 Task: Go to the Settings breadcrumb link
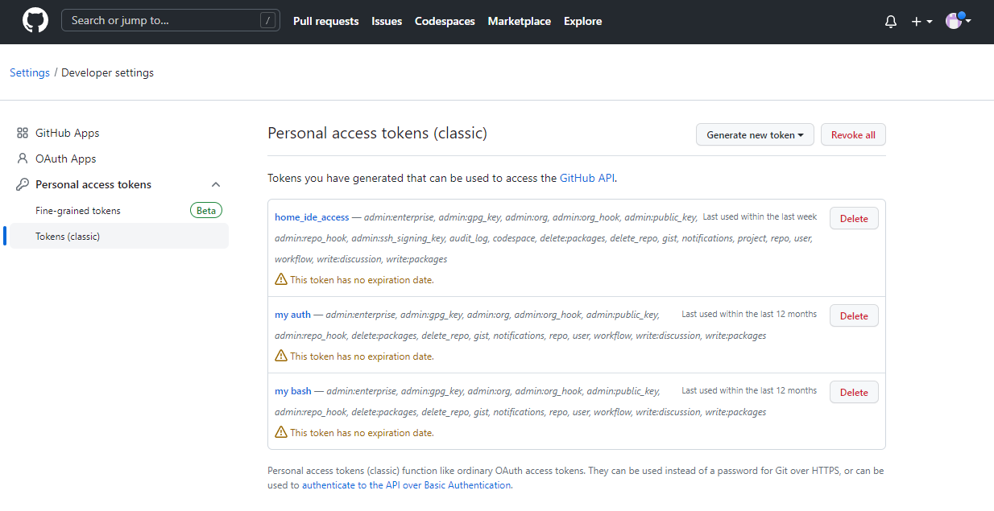click(x=30, y=72)
